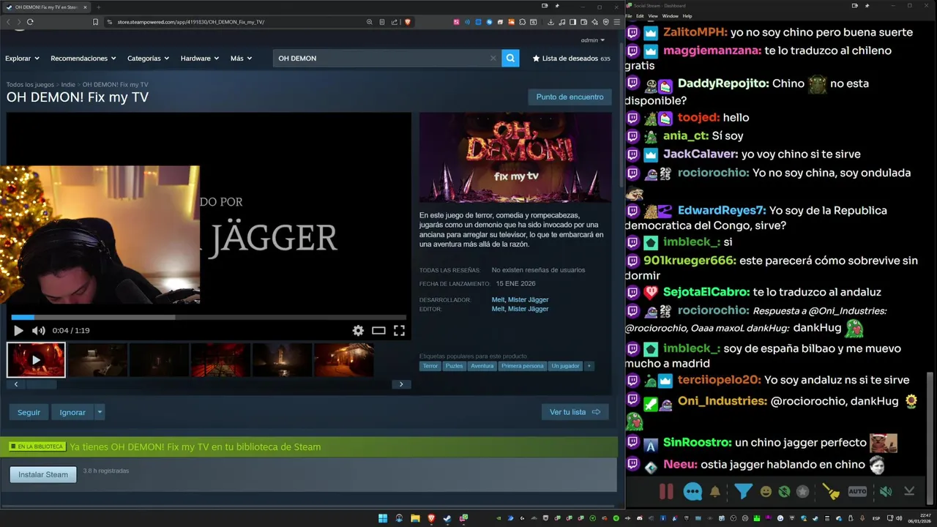Click Instalar Steam button
The height and width of the screenshot is (527, 937).
[x=43, y=474]
